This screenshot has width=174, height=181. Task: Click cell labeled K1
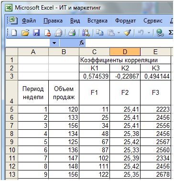[x=94, y=68]
